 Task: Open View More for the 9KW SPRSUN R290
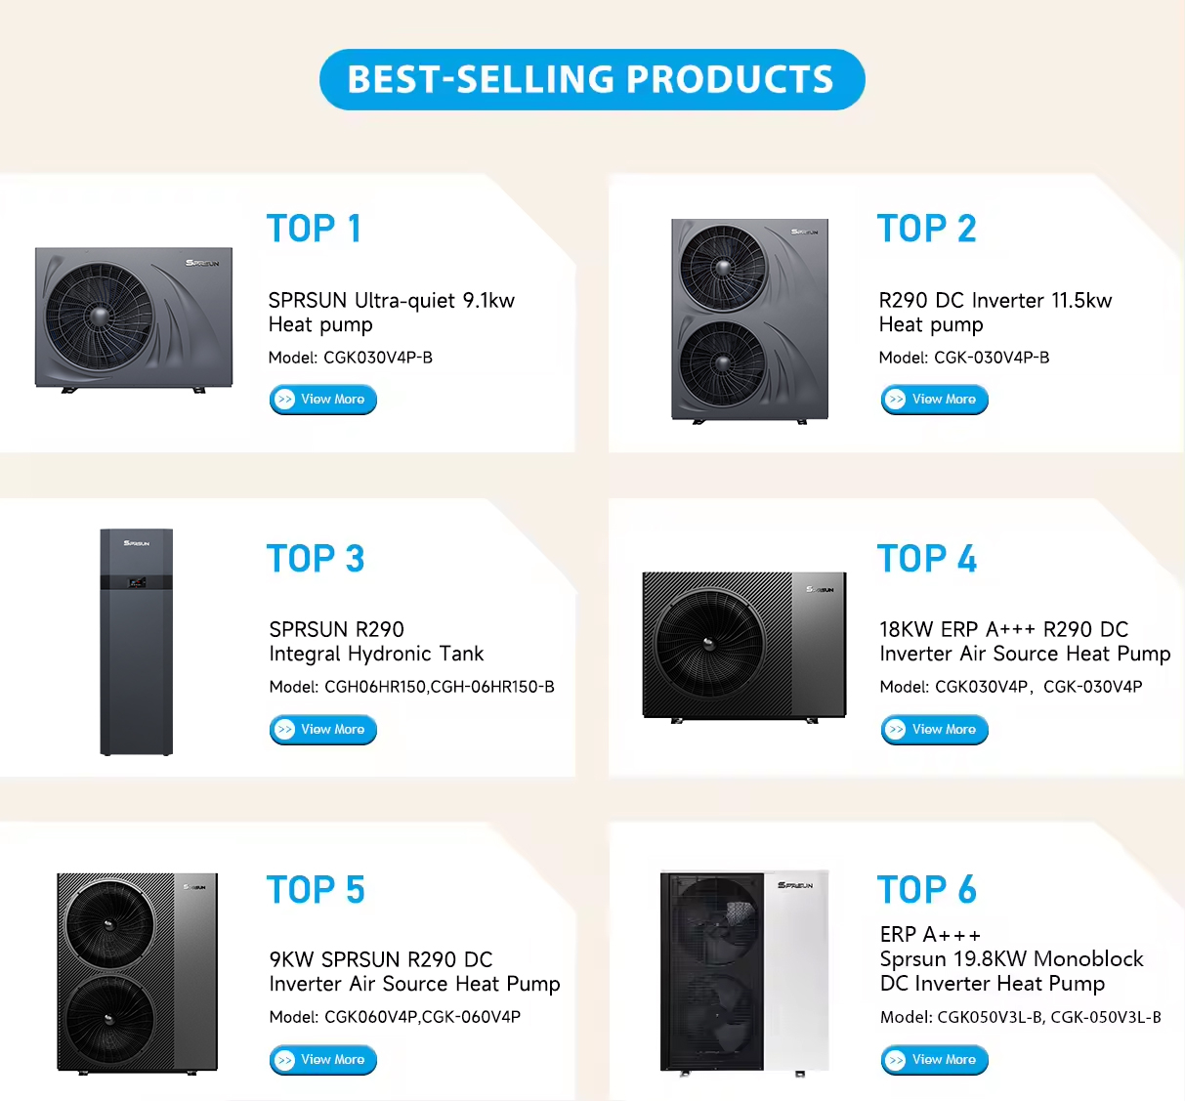coord(322,1060)
